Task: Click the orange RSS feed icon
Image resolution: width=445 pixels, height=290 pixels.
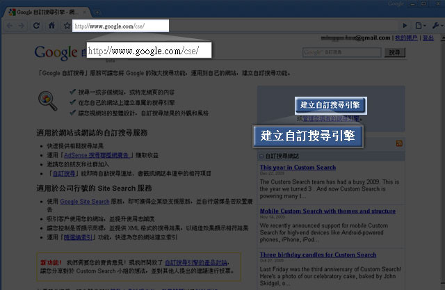Action: (399, 143)
